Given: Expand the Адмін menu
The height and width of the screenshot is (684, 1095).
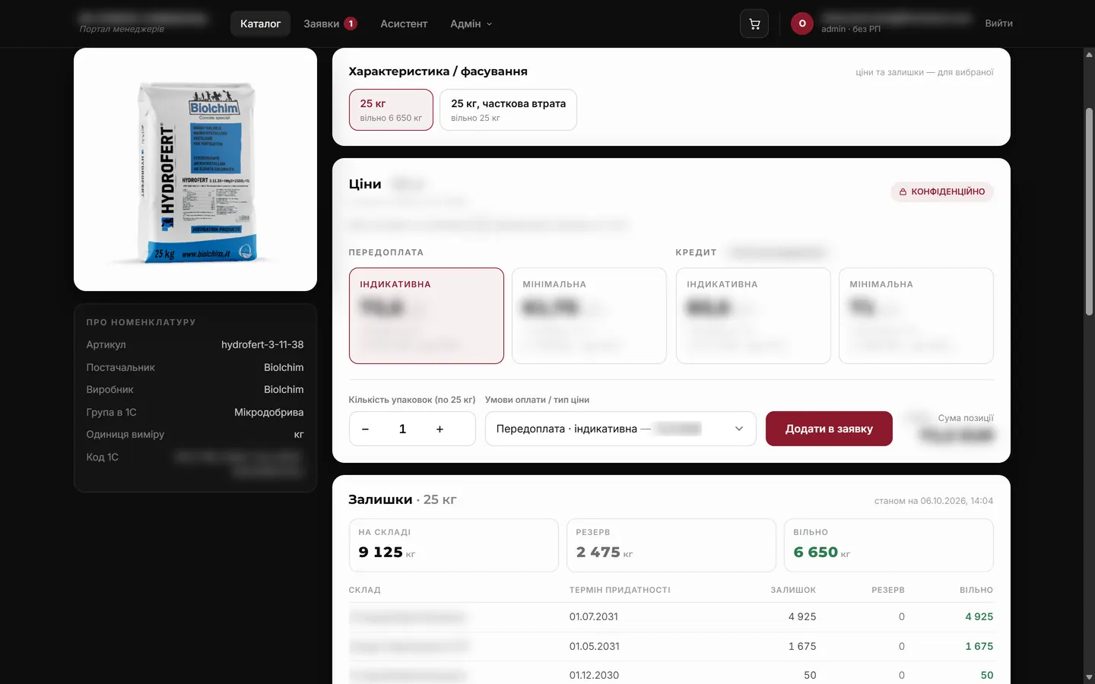Looking at the screenshot, I should click(471, 24).
